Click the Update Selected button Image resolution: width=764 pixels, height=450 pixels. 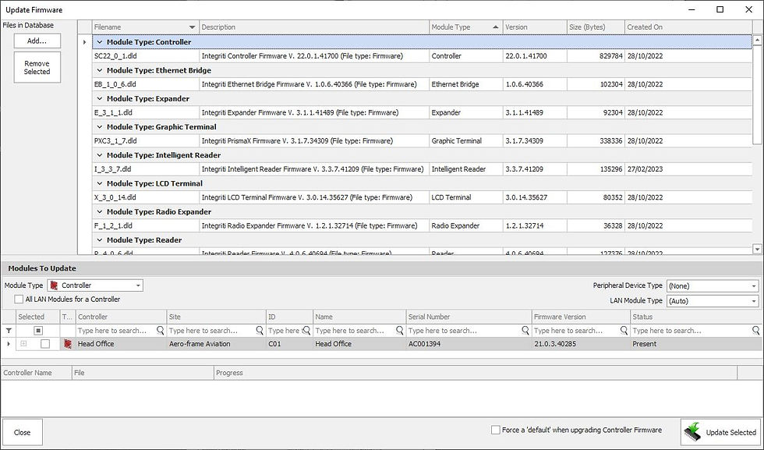(721, 432)
